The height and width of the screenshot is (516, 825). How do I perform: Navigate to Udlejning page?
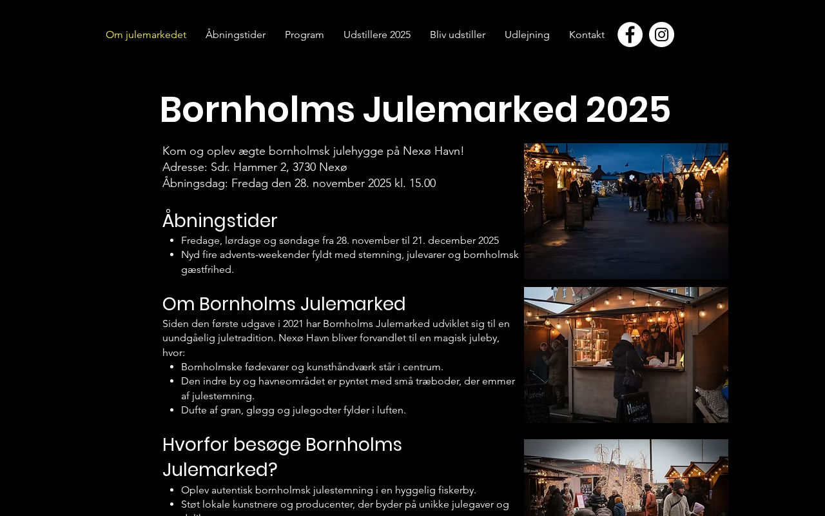[x=527, y=35]
